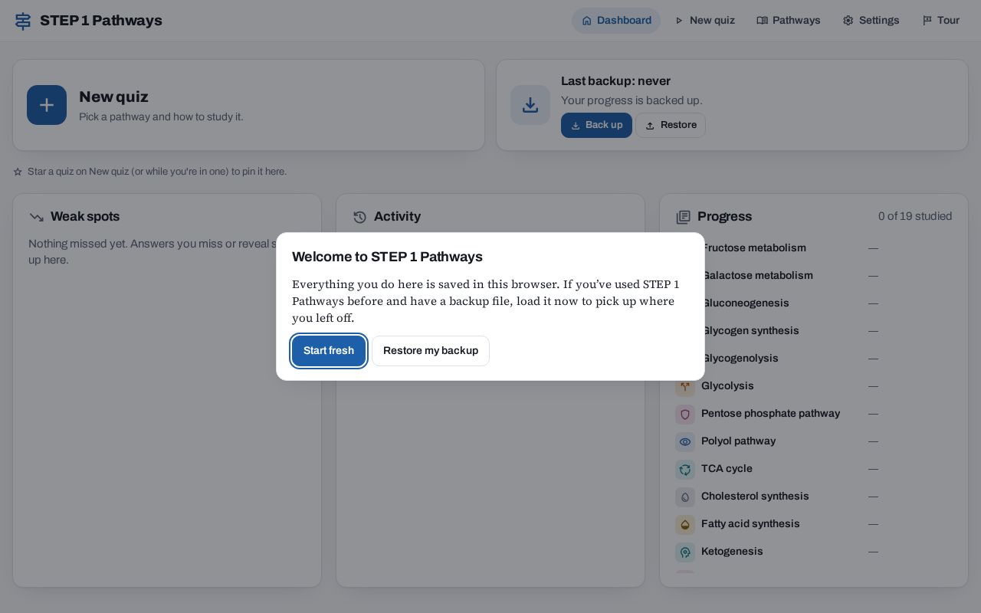The height and width of the screenshot is (613, 981).
Task: Click the 'Last backup: never' text
Action: (615, 81)
